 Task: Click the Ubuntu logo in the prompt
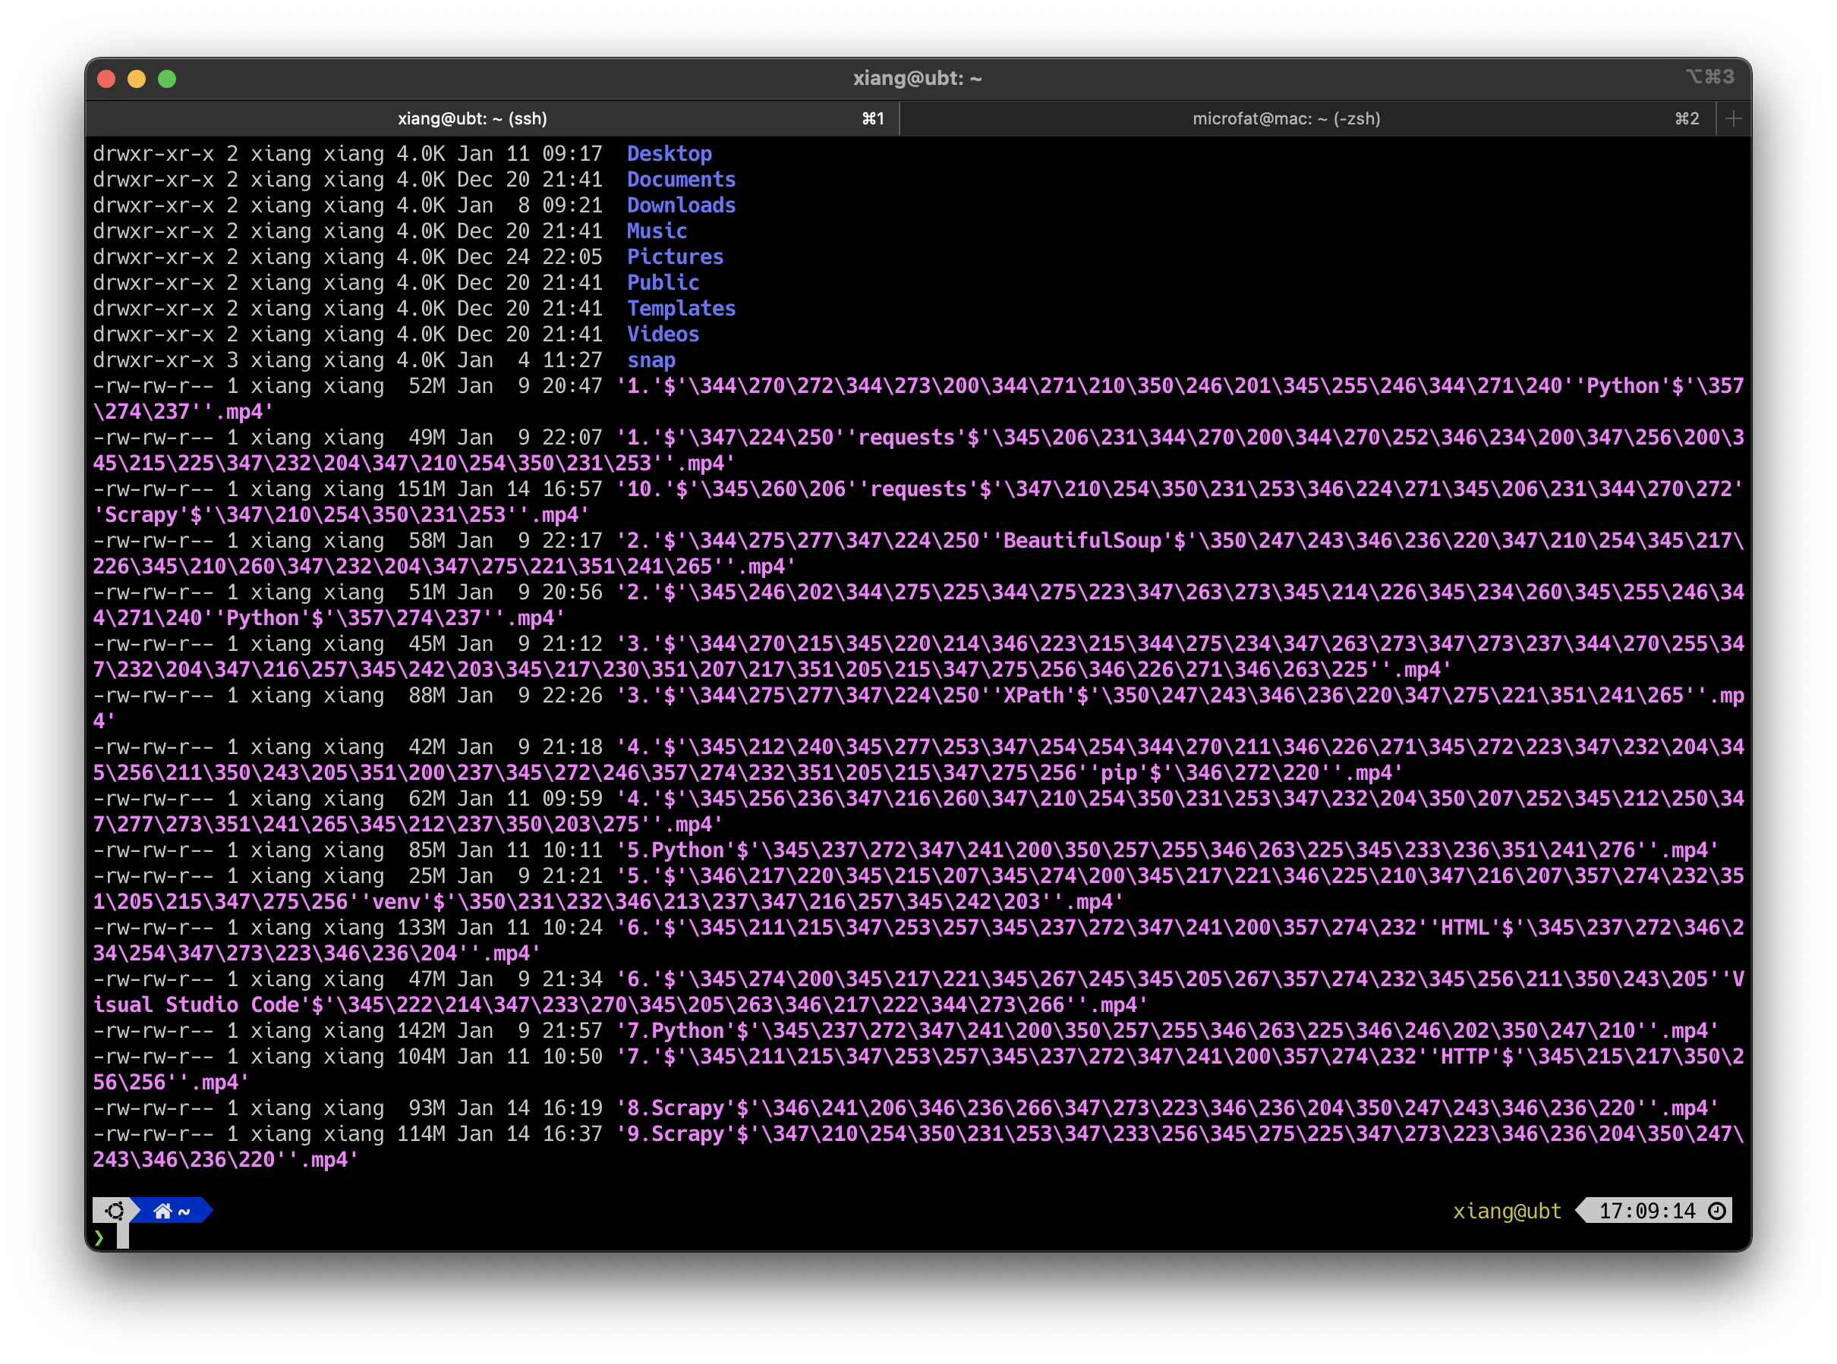pos(115,1211)
